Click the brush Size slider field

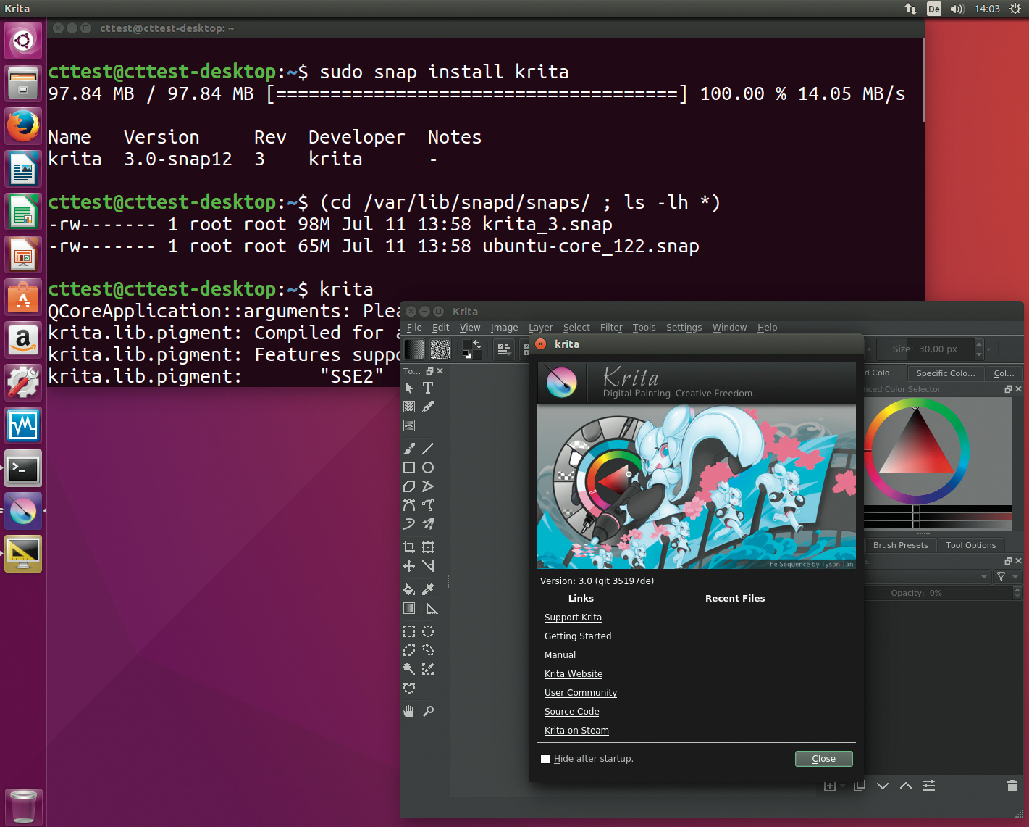925,349
